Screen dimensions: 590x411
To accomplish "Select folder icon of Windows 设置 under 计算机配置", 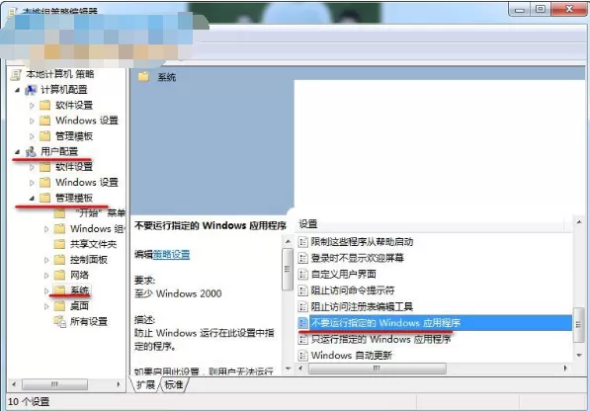I will [x=44, y=121].
